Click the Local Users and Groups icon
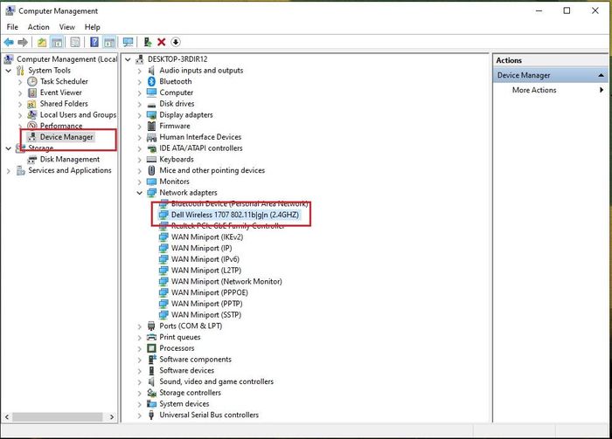The width and height of the screenshot is (612, 439). tap(32, 115)
